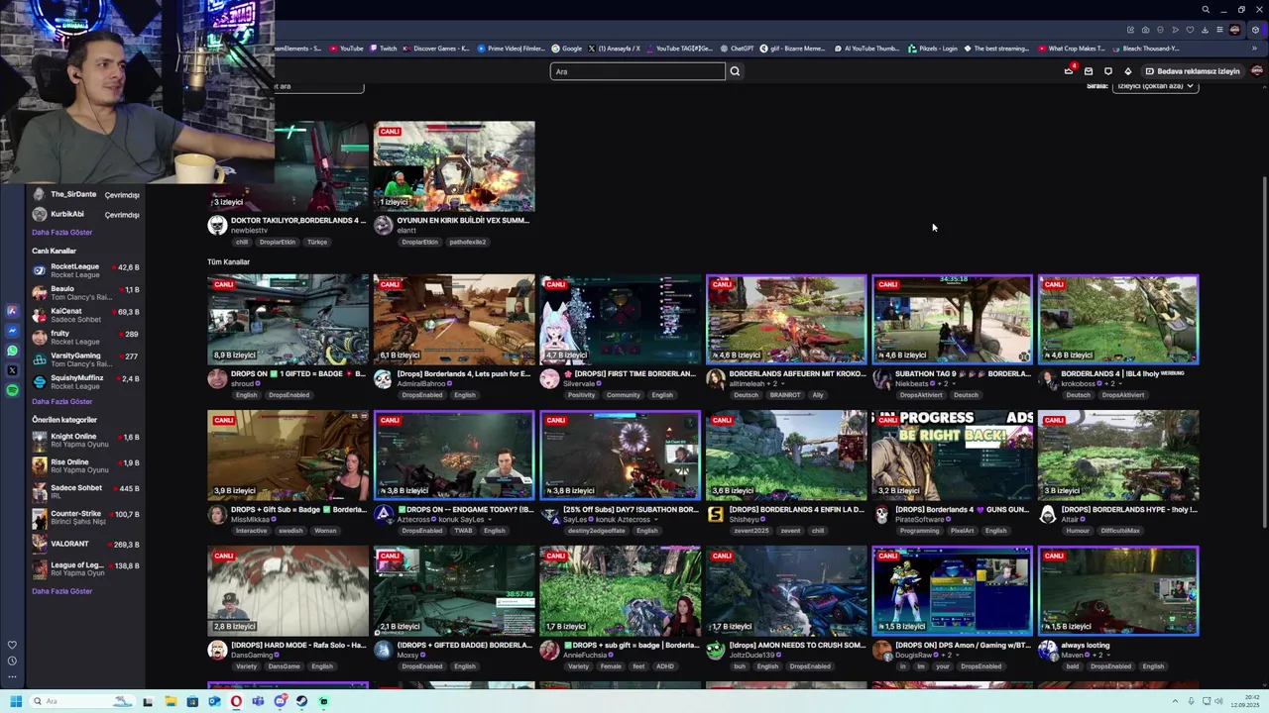
Task: Click the PirateSoftware channel avatar
Action: click(881, 515)
